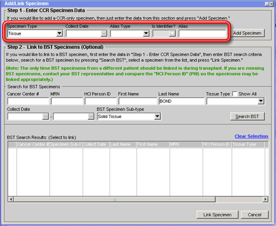Viewport: 276px width, 226px height.
Task: Sort results by Last Name column header
Action: 123,144
